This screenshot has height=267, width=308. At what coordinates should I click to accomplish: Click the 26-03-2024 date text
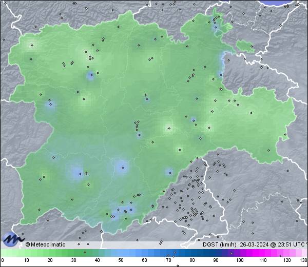click(x=254, y=244)
